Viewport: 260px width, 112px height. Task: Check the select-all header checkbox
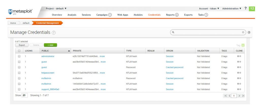tap(19, 51)
